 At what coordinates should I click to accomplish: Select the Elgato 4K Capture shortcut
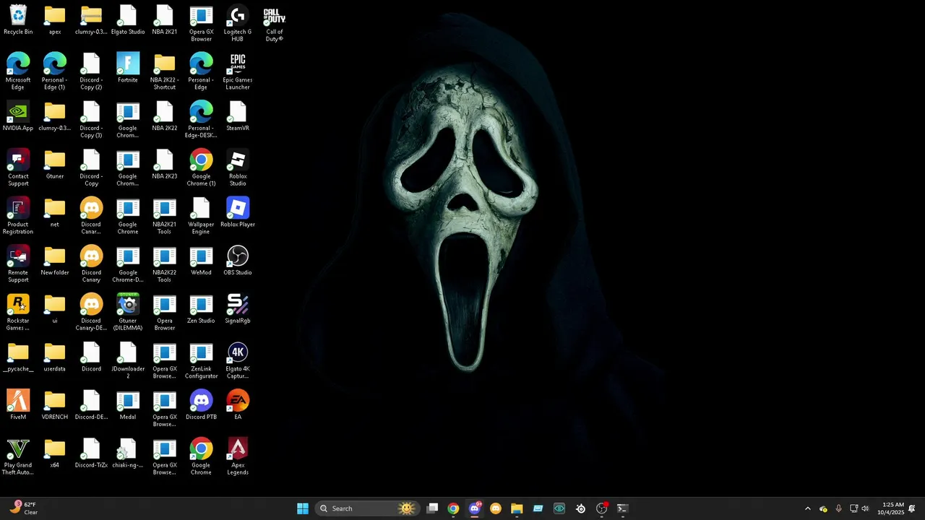pos(238,360)
